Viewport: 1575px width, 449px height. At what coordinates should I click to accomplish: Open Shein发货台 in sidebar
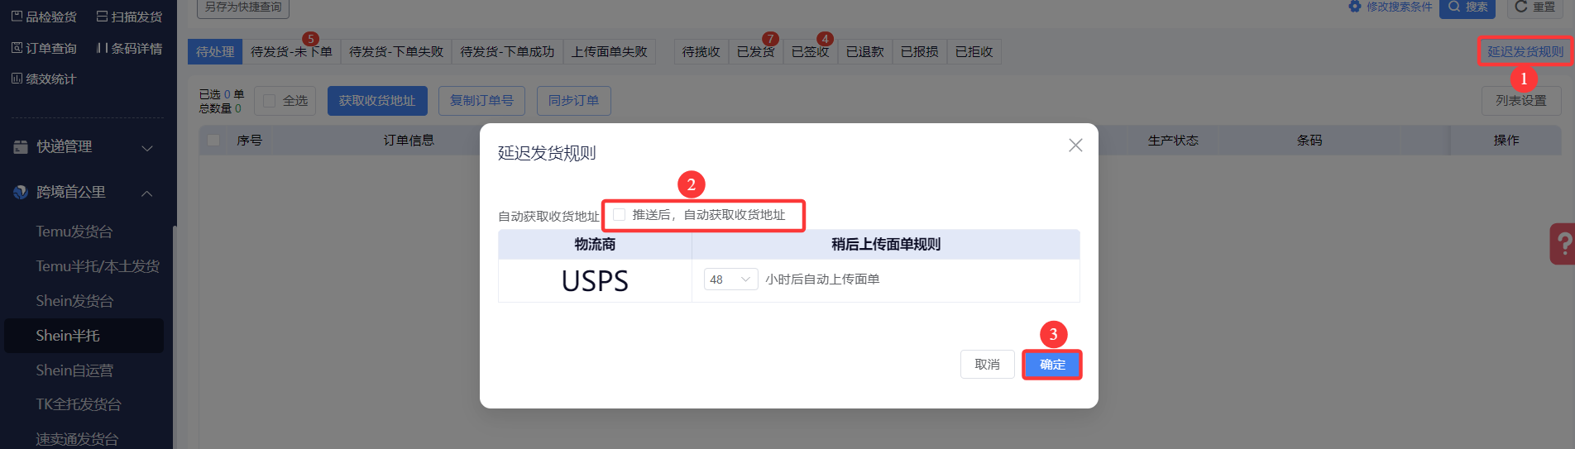pos(74,301)
